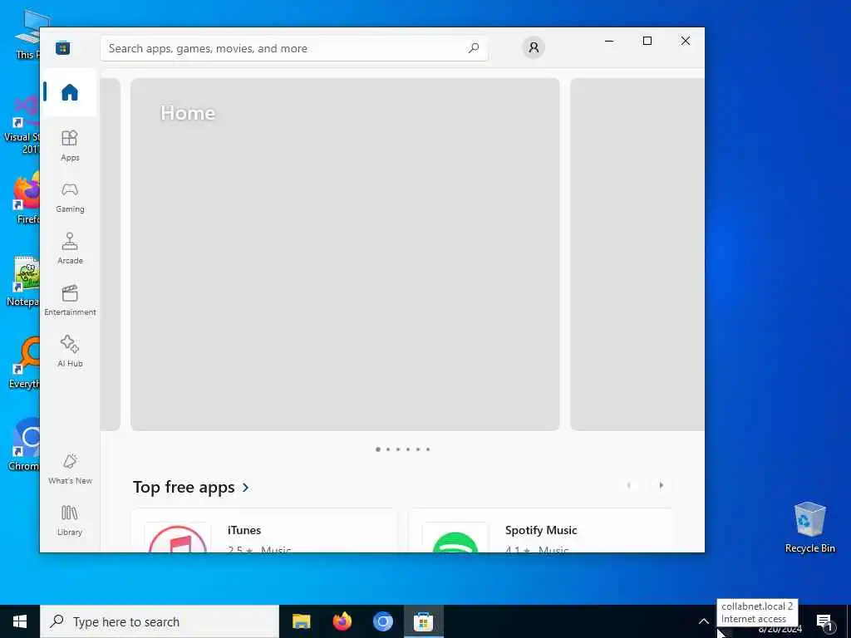Focus the Search apps, games, movies field
Viewport: 851px width, 638px height.
point(293,48)
